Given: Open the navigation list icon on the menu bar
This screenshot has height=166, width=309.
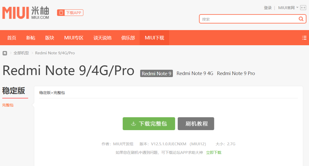Looking at the screenshot, I should (x=304, y=37).
